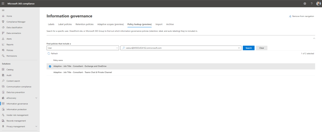
Task: Expand the eDiscovery sidebar section
Action: tap(36, 98)
